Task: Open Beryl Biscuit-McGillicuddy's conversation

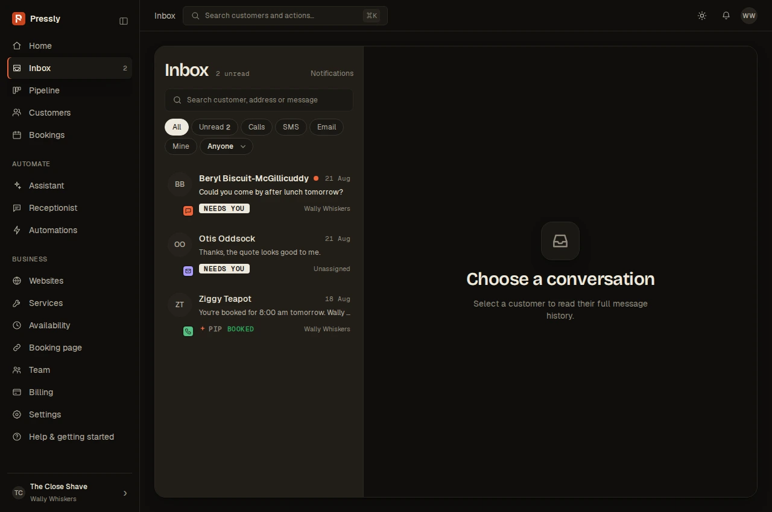Action: (259, 193)
